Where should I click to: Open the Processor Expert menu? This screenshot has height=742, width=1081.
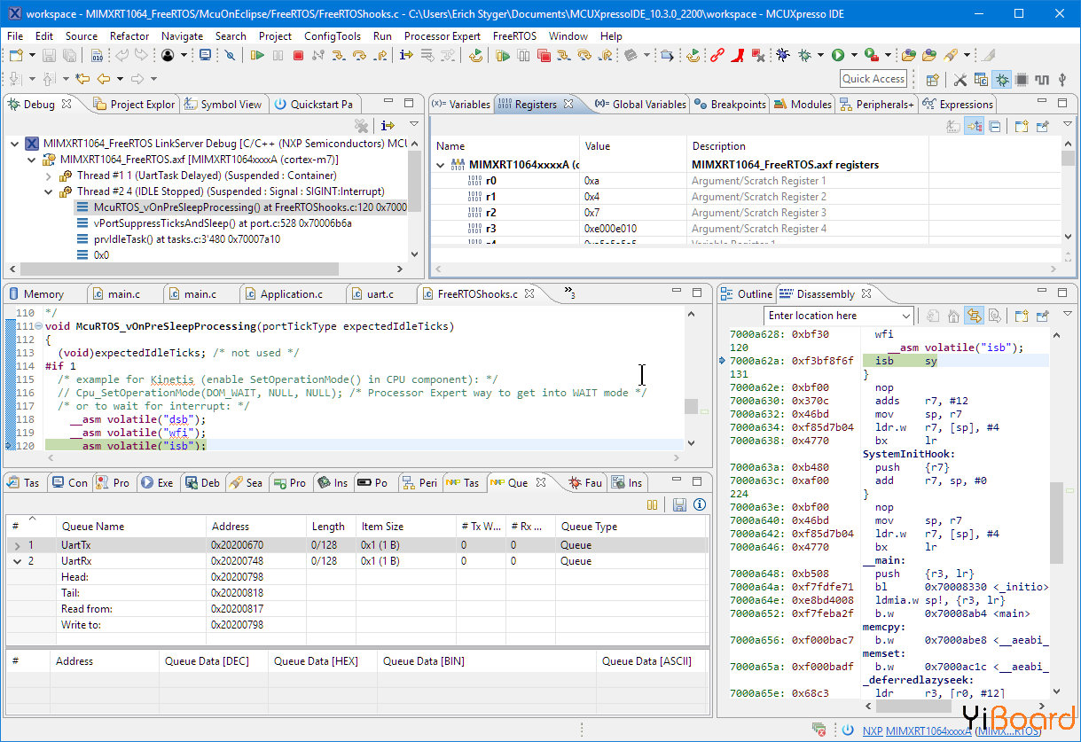[x=443, y=36]
